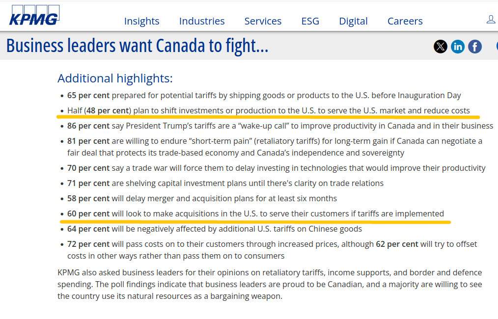Click the "Business leaders want Canada to fight..." title
The height and width of the screenshot is (319, 498).
137,46
